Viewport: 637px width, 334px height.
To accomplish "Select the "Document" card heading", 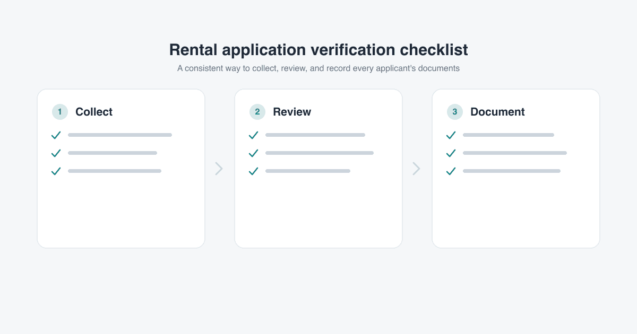I will [x=497, y=112].
